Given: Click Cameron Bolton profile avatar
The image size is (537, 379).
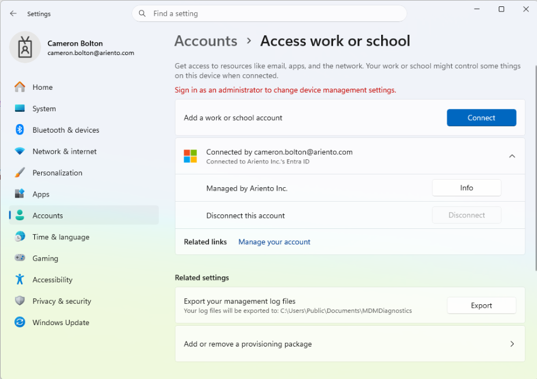Looking at the screenshot, I should [25, 48].
